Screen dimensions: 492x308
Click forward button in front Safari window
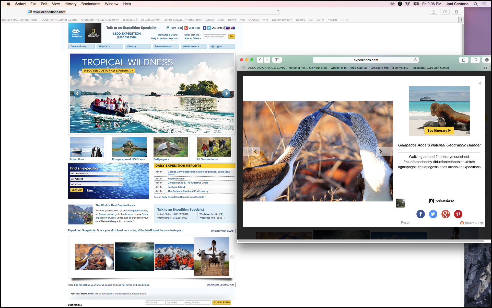[267, 60]
